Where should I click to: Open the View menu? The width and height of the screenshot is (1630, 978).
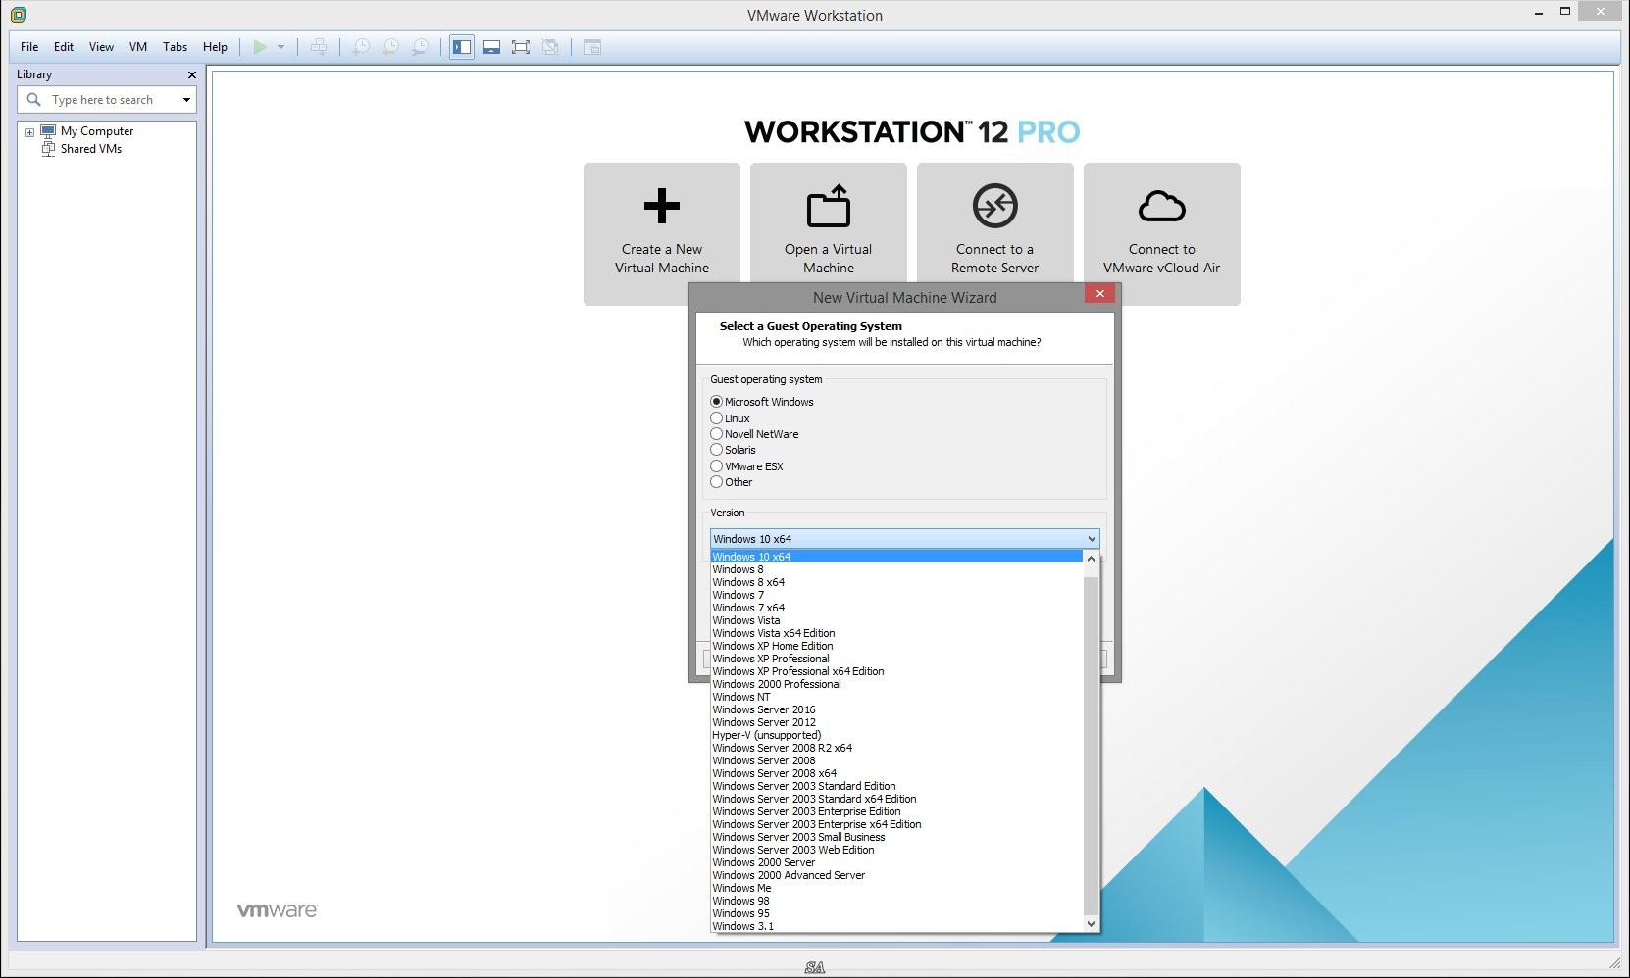click(x=101, y=47)
